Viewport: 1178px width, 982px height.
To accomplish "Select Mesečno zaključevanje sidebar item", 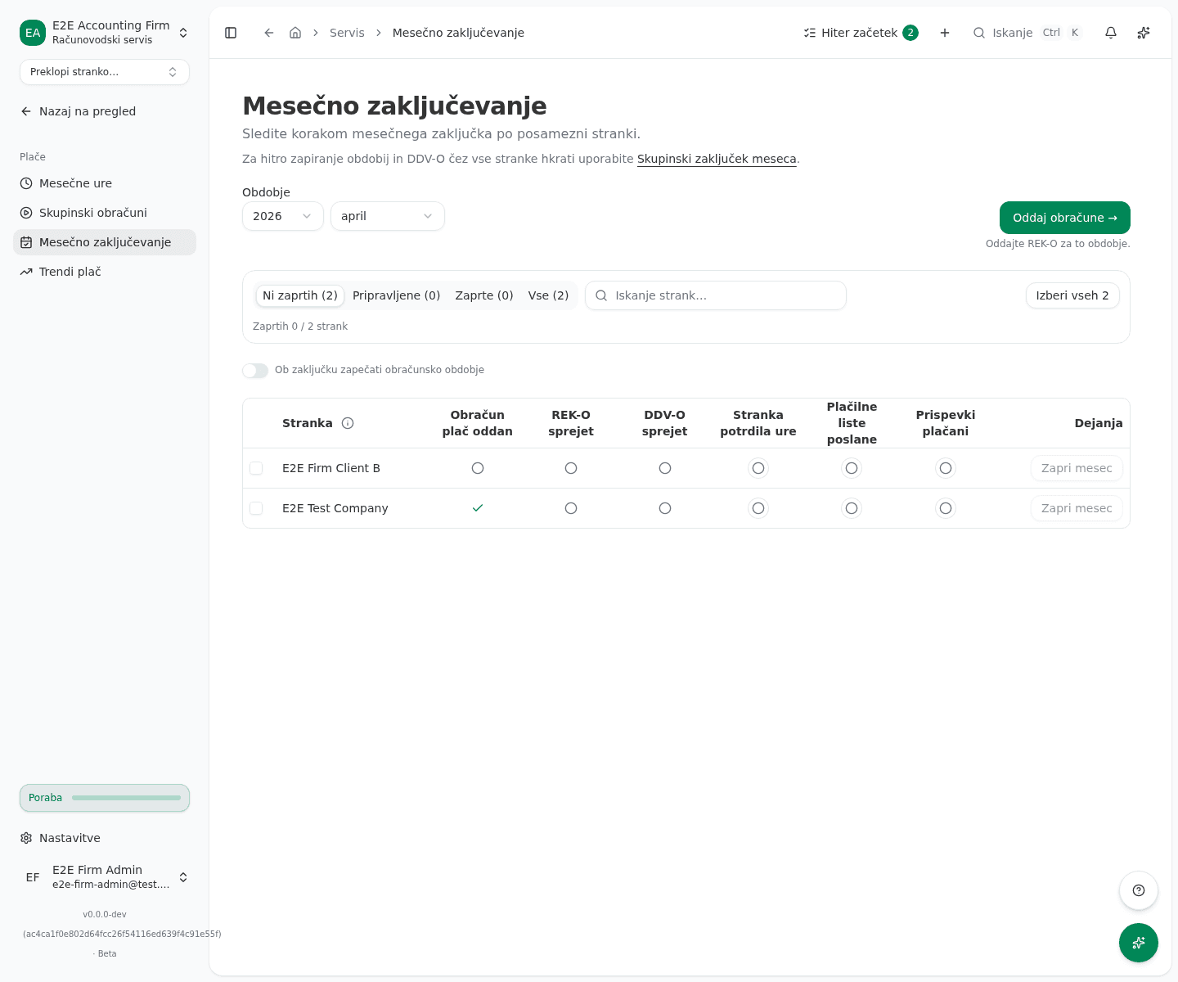I will click(x=105, y=242).
